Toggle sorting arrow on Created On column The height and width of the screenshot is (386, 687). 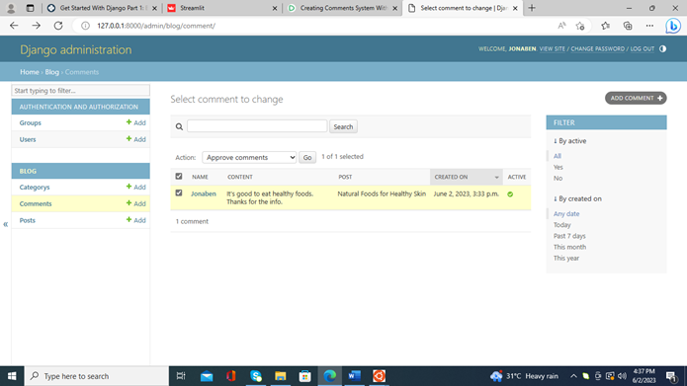[496, 178]
